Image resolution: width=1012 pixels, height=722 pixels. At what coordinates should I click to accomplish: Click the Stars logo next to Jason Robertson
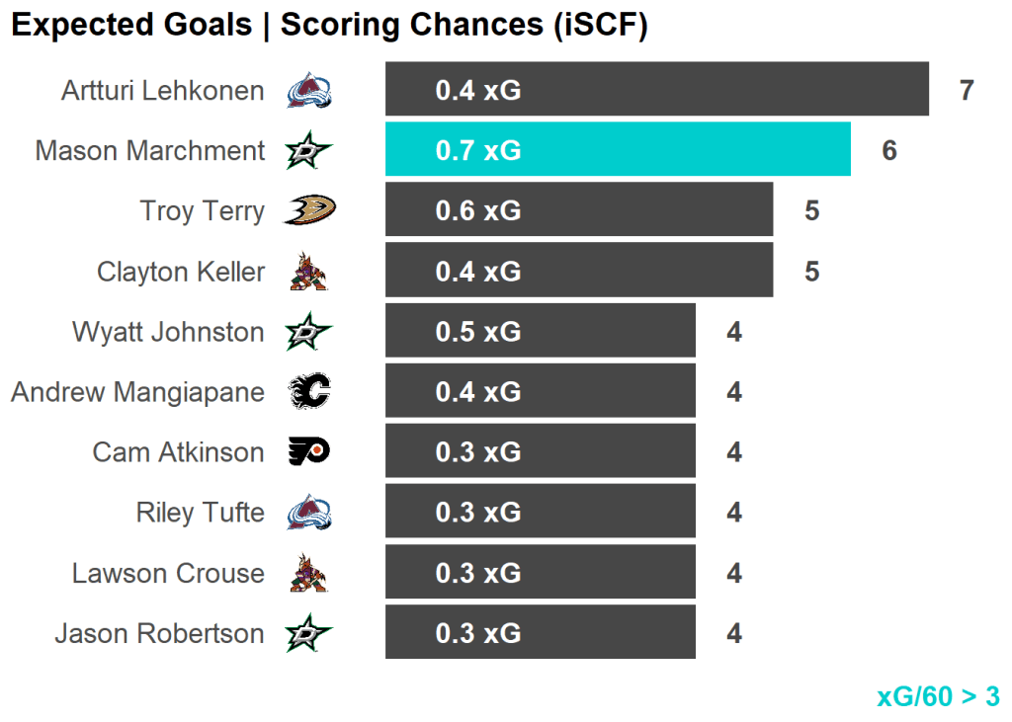pos(308,634)
